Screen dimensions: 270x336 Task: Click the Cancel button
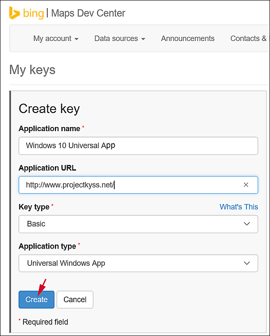click(75, 300)
